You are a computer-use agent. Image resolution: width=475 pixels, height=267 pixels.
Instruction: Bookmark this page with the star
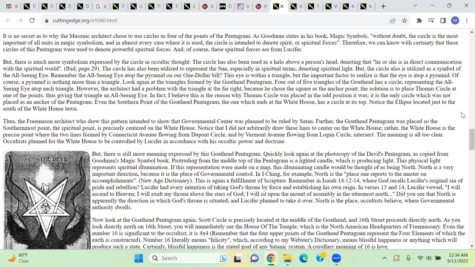point(404,20)
